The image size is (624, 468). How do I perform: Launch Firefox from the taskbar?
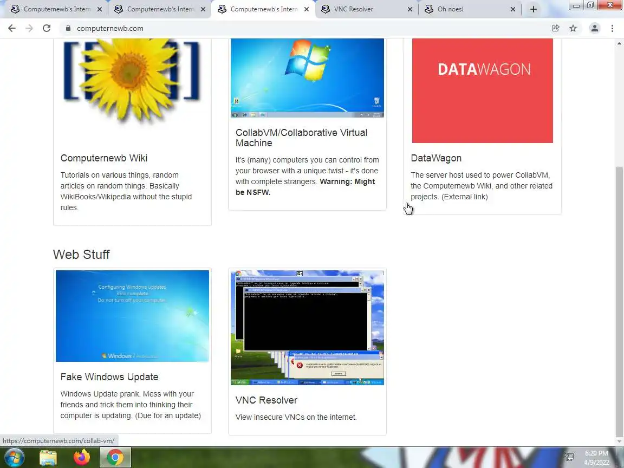(x=82, y=458)
